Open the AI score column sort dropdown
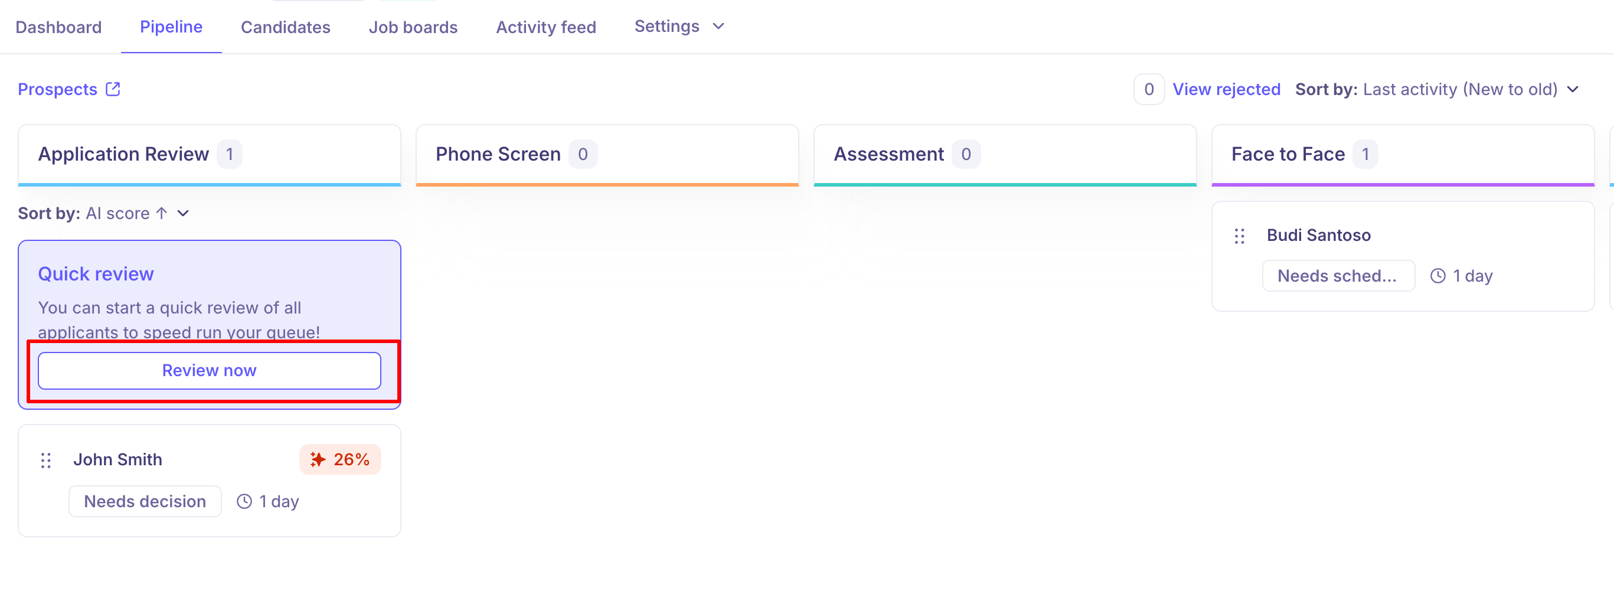This screenshot has width=1614, height=607. click(183, 214)
